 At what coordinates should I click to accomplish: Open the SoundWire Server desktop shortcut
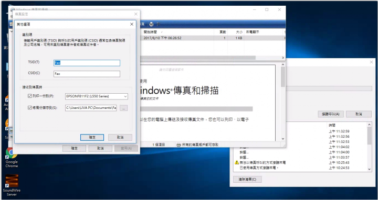[12, 185]
